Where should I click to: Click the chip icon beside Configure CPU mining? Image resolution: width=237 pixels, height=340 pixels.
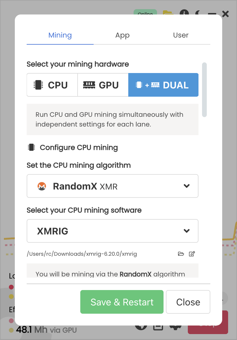click(31, 148)
